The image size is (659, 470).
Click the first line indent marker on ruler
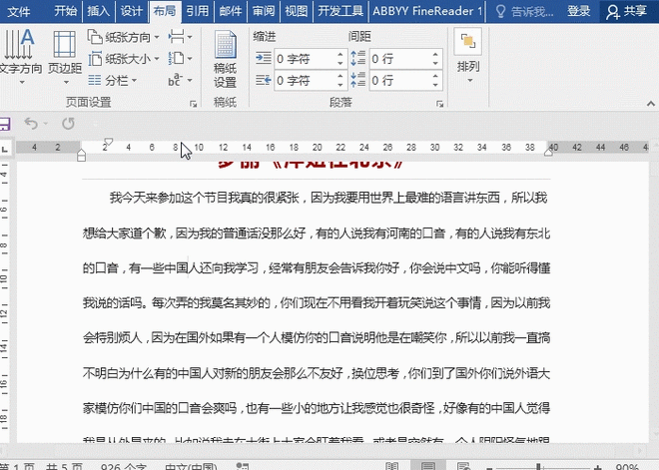[109, 142]
